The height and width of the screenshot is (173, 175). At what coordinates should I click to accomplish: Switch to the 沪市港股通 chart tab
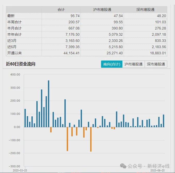[x=134, y=64]
